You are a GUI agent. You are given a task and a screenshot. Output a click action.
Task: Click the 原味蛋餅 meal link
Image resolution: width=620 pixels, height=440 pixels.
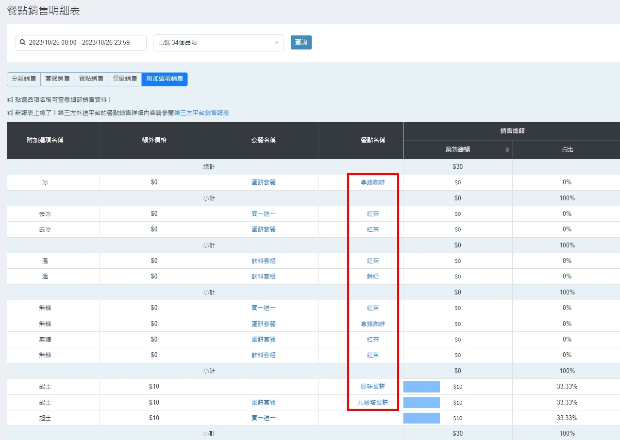(372, 387)
